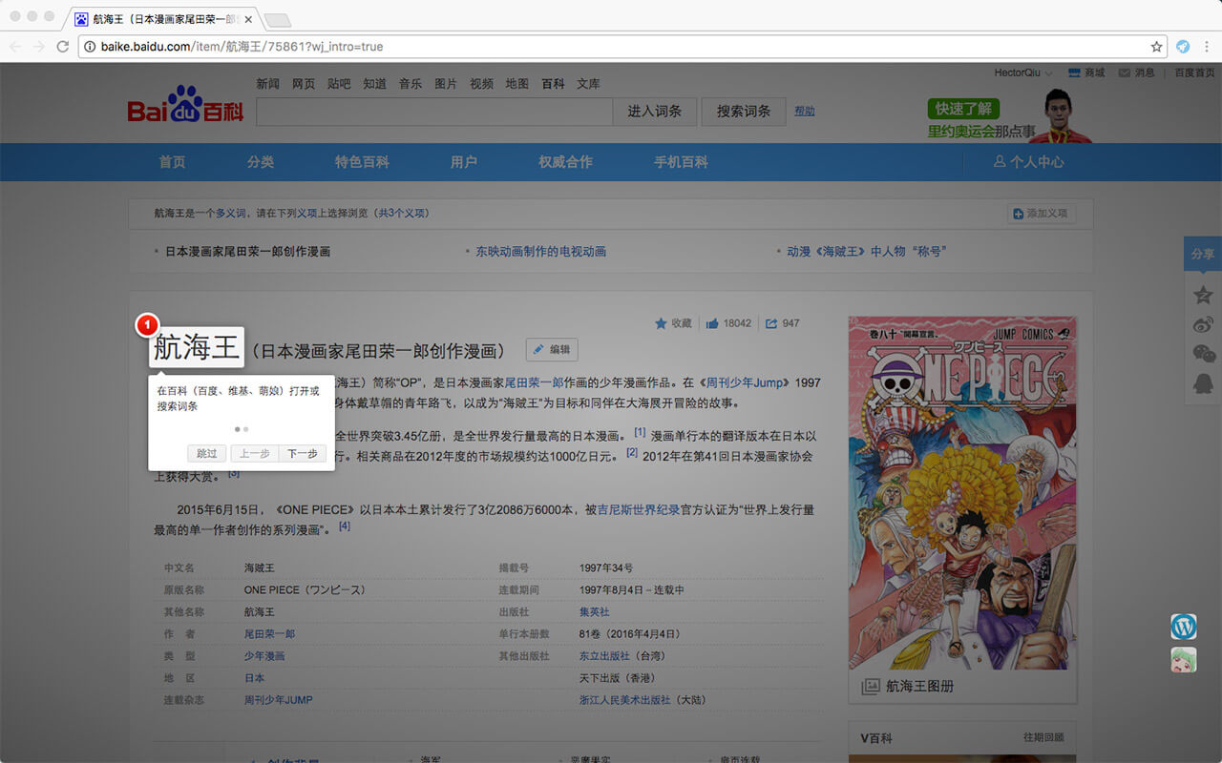Image resolution: width=1222 pixels, height=763 pixels.
Task: Click the thumbs-up like icon 18042
Action: (712, 323)
